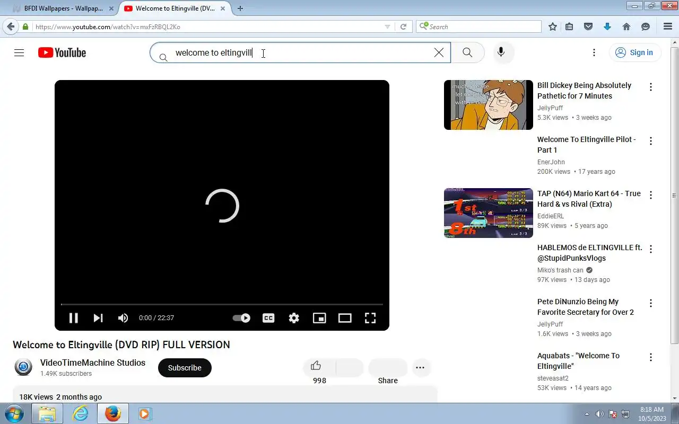This screenshot has width=679, height=424.
Task: Open VideoTimeMachine Studios channel avatar
Action: pos(23,367)
